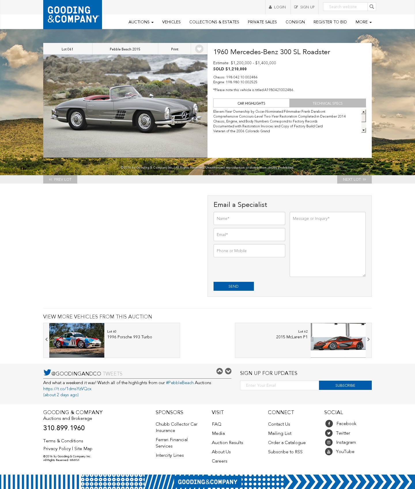Viewport: 415px width, 489px height.
Task: Click Enter Your Email updates field
Action: [x=280, y=385]
